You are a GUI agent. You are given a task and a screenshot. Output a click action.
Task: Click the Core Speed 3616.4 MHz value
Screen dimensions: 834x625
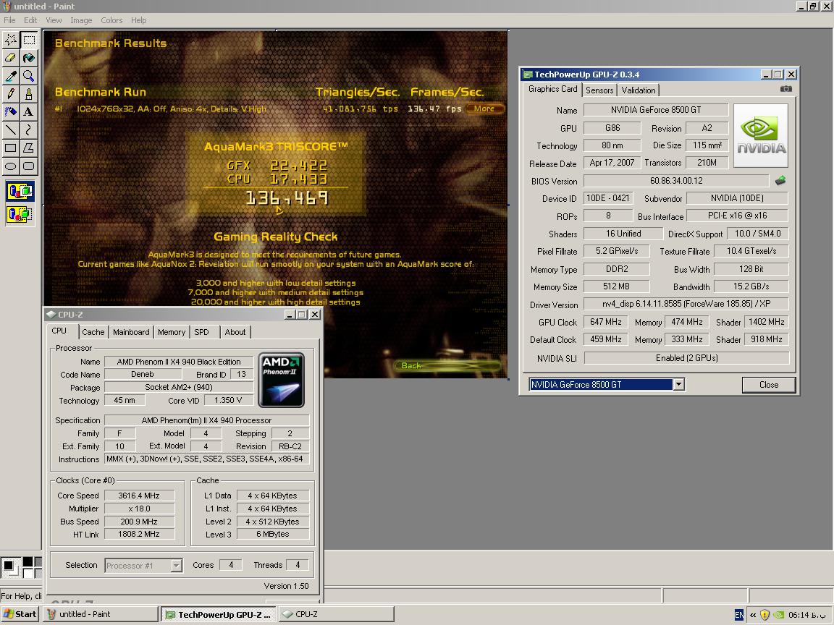tap(139, 496)
